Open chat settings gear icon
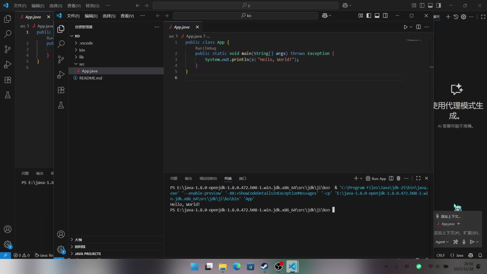 click(x=464, y=17)
